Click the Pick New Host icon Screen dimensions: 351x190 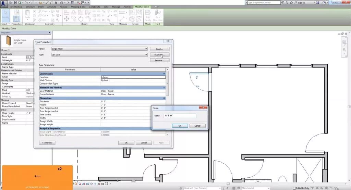point(158,15)
